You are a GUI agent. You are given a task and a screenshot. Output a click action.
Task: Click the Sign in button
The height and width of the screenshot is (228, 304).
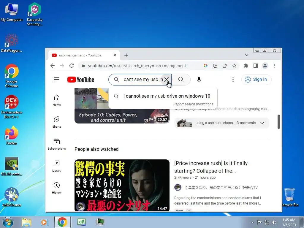click(256, 80)
